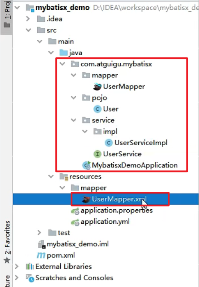Collapse the main folder
199x287 pixels.
pos(40,41)
